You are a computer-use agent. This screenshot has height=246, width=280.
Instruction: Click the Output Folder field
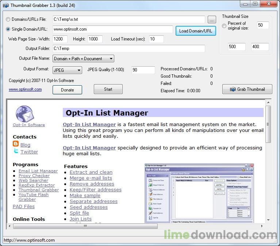[129, 48]
